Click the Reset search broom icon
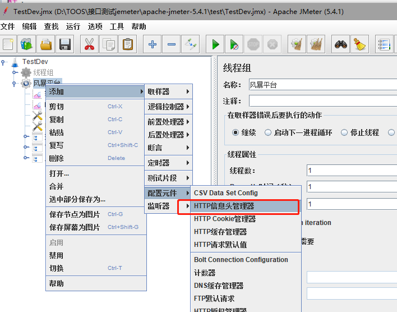 tap(359, 44)
